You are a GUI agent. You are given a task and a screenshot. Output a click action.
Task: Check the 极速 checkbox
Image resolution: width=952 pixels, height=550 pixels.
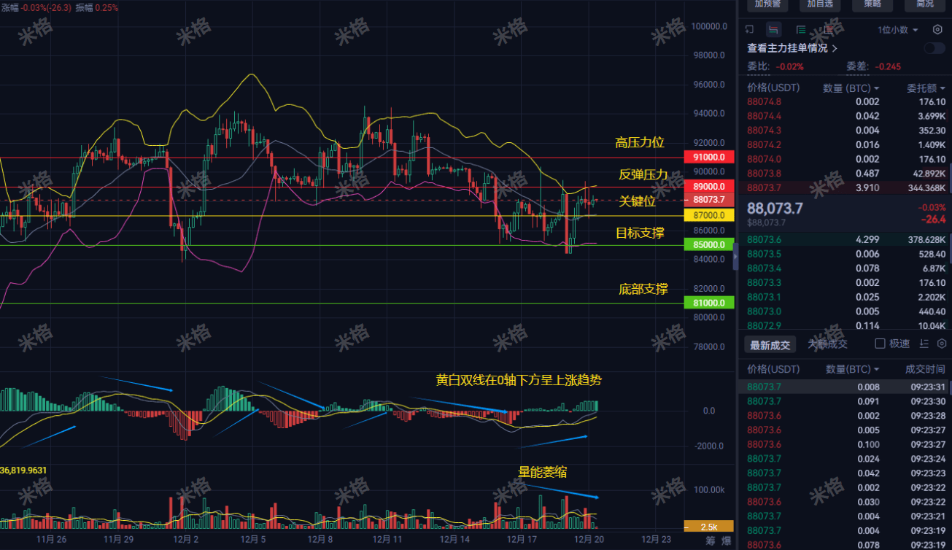(x=880, y=344)
